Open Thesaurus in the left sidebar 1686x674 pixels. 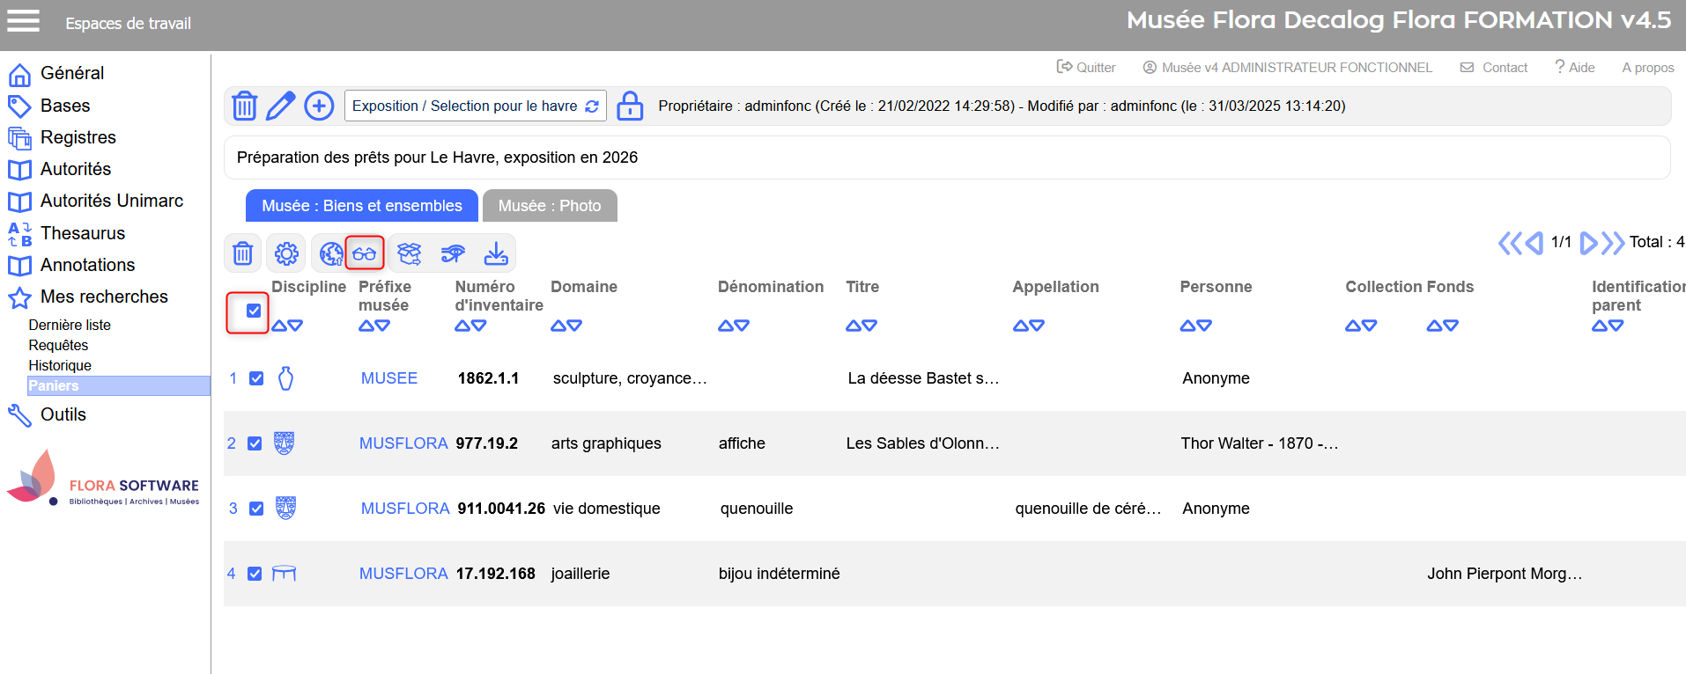(83, 233)
